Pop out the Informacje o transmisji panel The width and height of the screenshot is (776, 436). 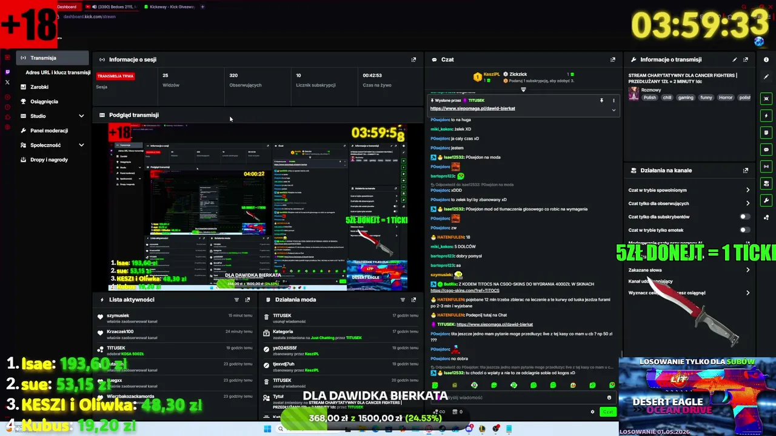click(x=746, y=59)
